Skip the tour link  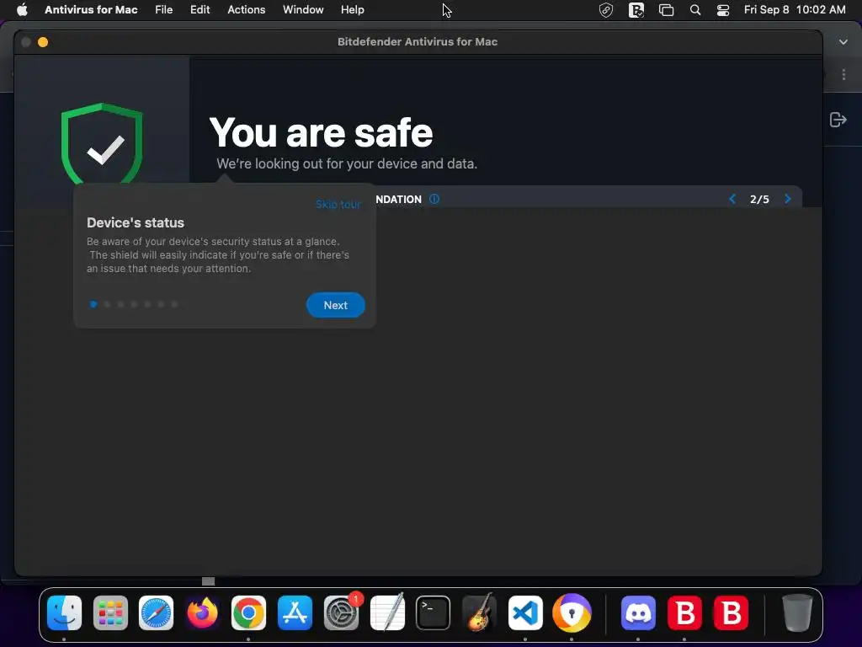[338, 204]
